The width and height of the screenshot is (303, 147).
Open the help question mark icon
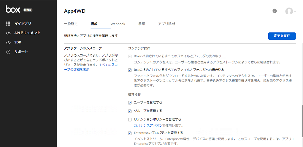(275, 11)
